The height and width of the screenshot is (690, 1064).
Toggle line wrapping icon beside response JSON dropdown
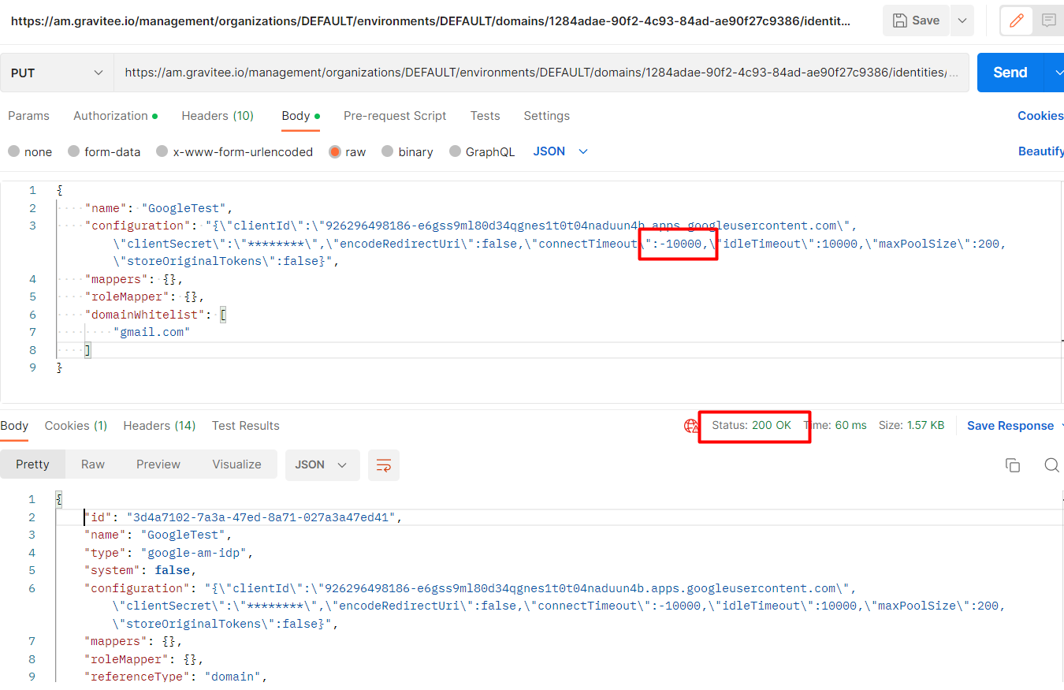384,465
